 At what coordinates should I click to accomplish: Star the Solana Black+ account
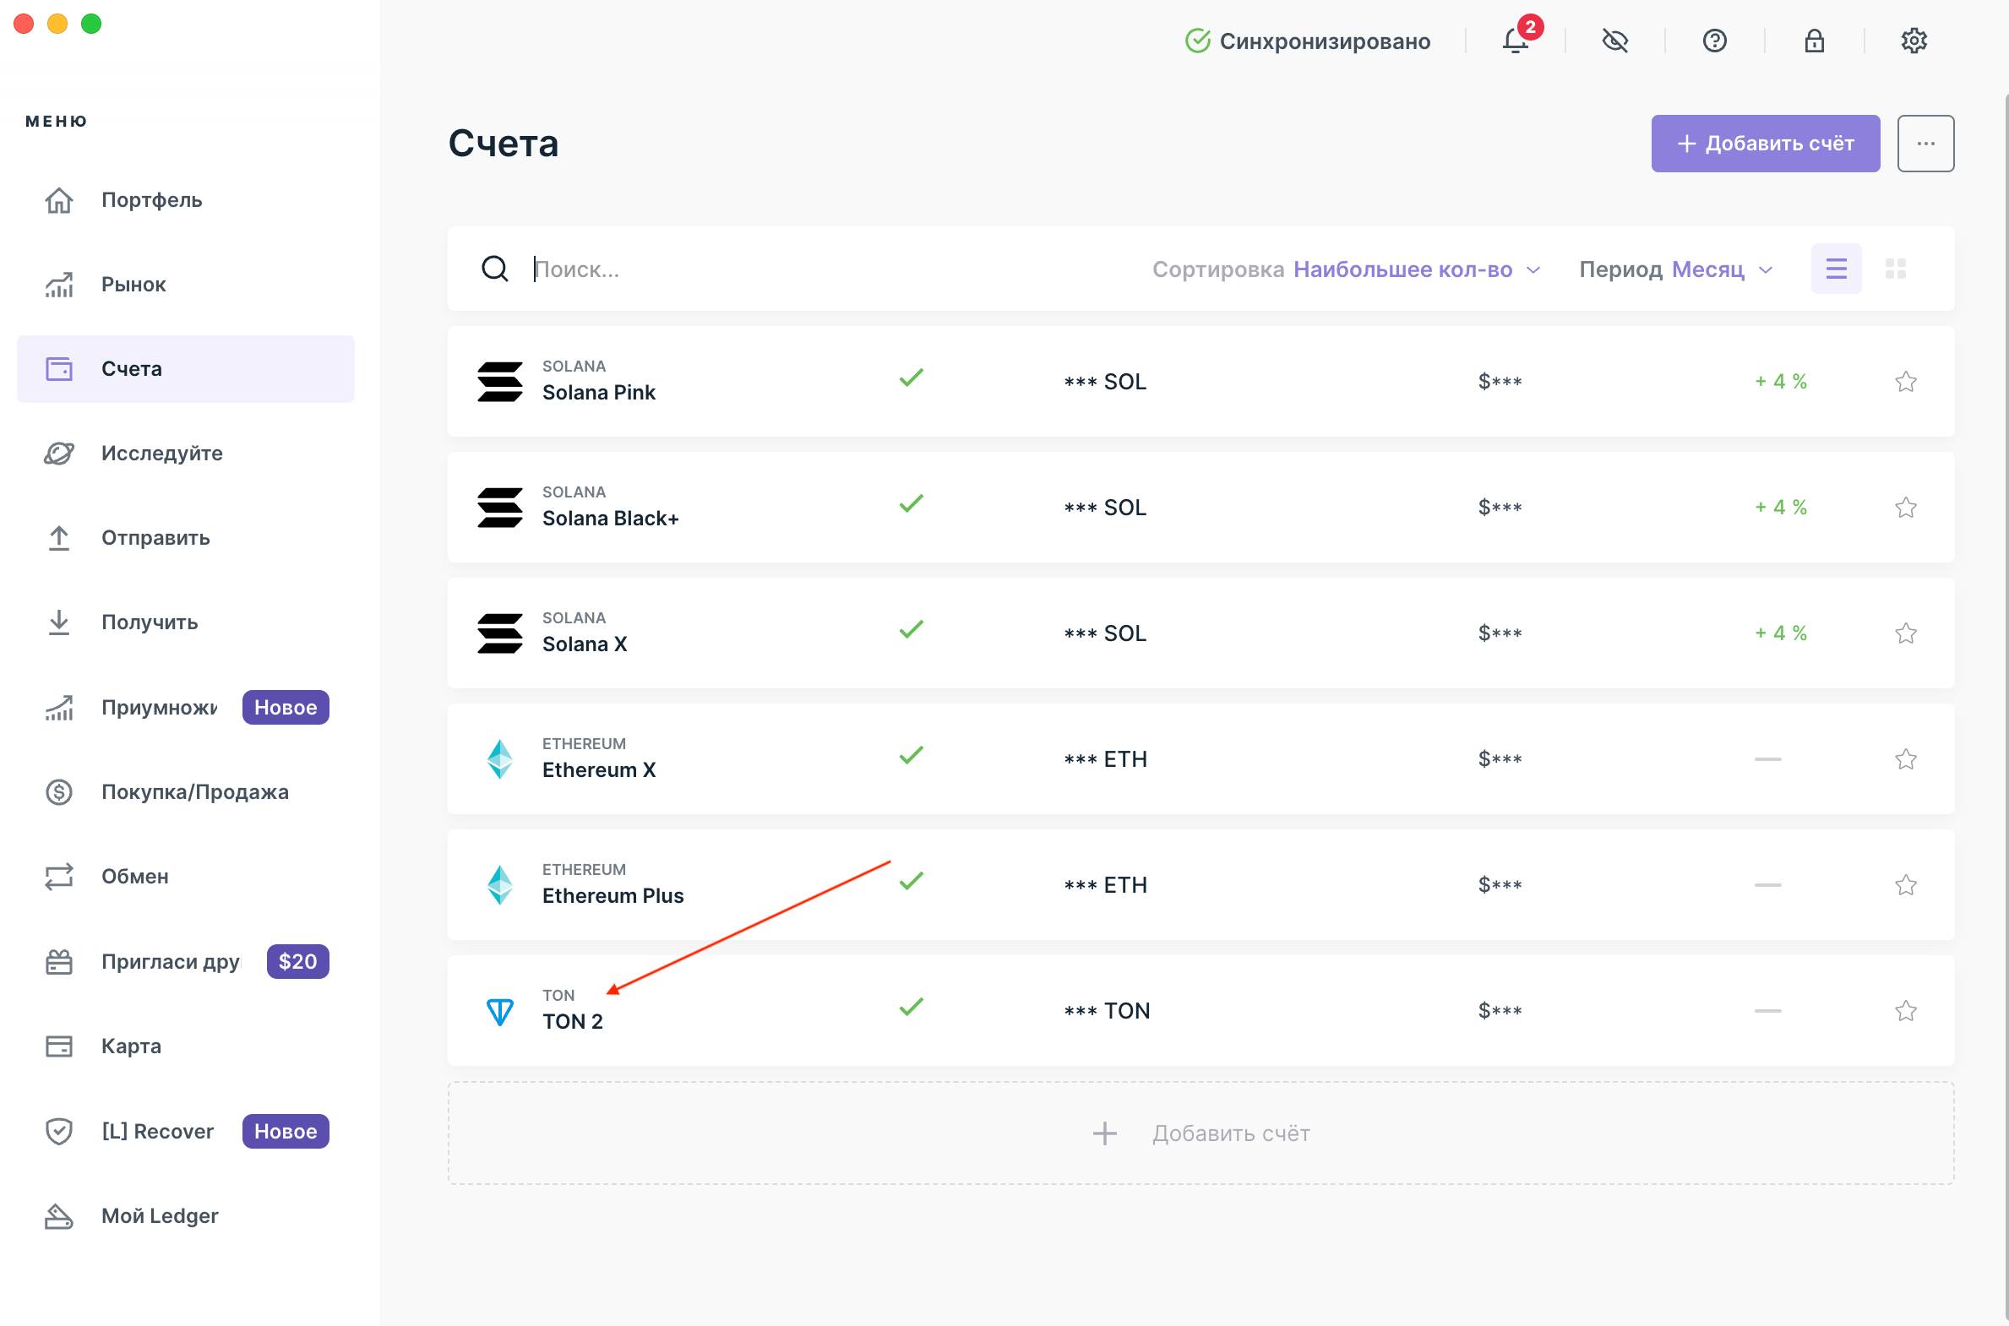coord(1906,508)
